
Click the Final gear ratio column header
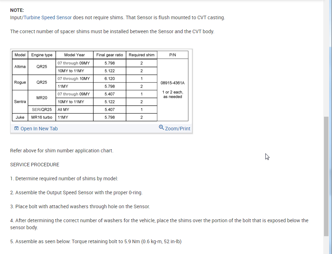pyautogui.click(x=110, y=55)
